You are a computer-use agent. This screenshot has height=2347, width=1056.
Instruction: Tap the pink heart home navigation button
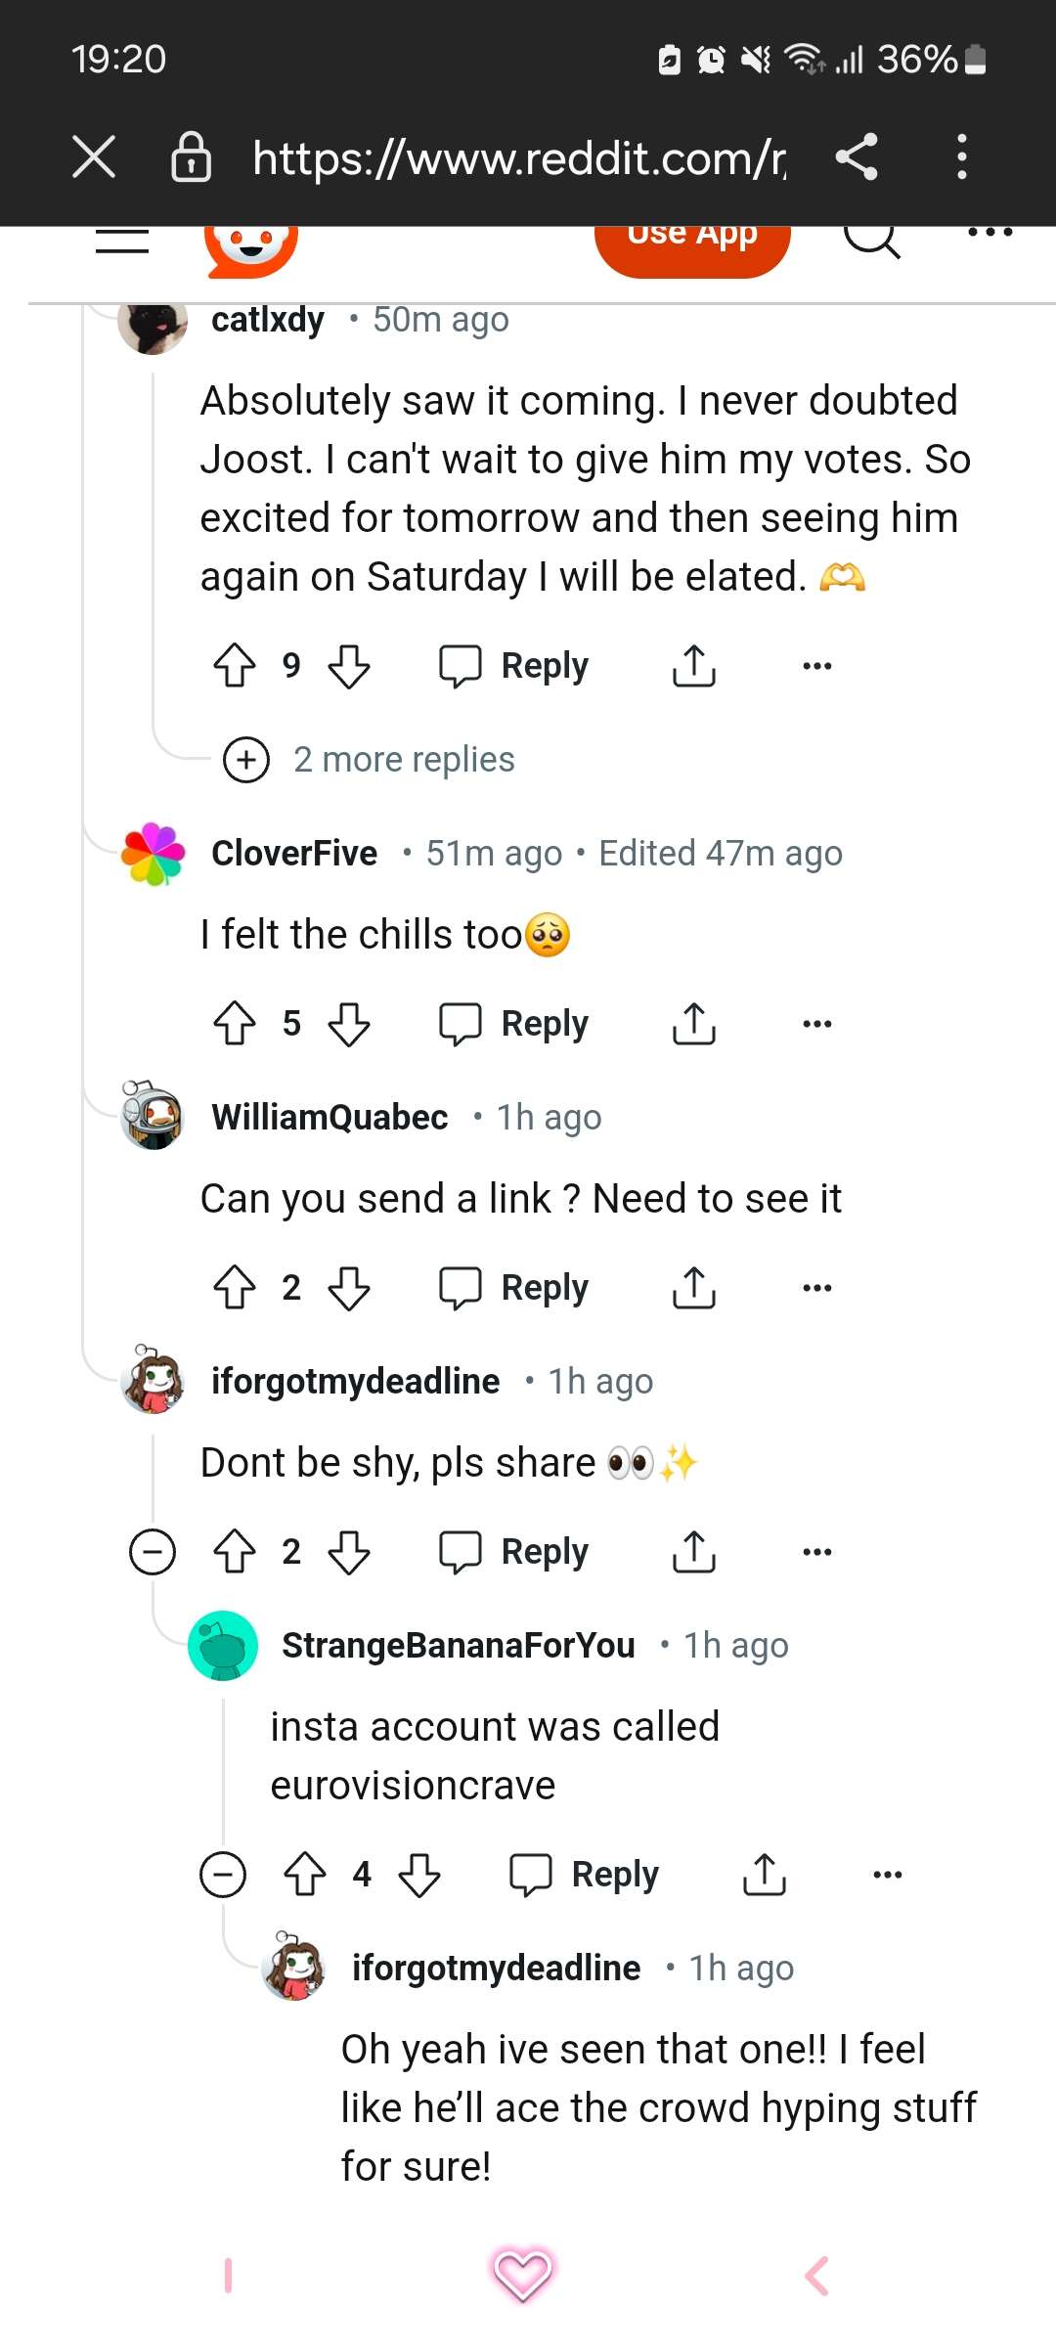point(522,2275)
